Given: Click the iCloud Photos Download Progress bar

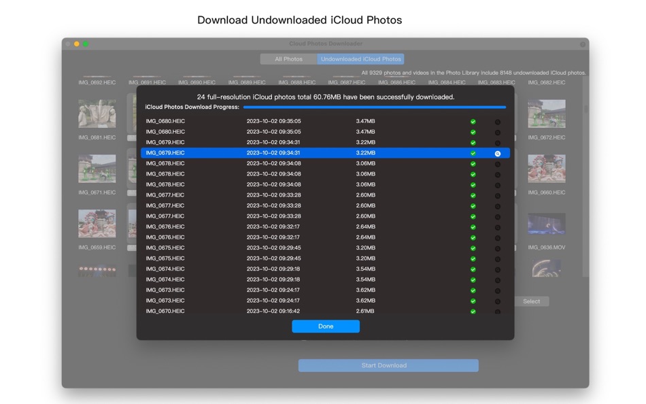Looking at the screenshot, I should tap(375, 107).
